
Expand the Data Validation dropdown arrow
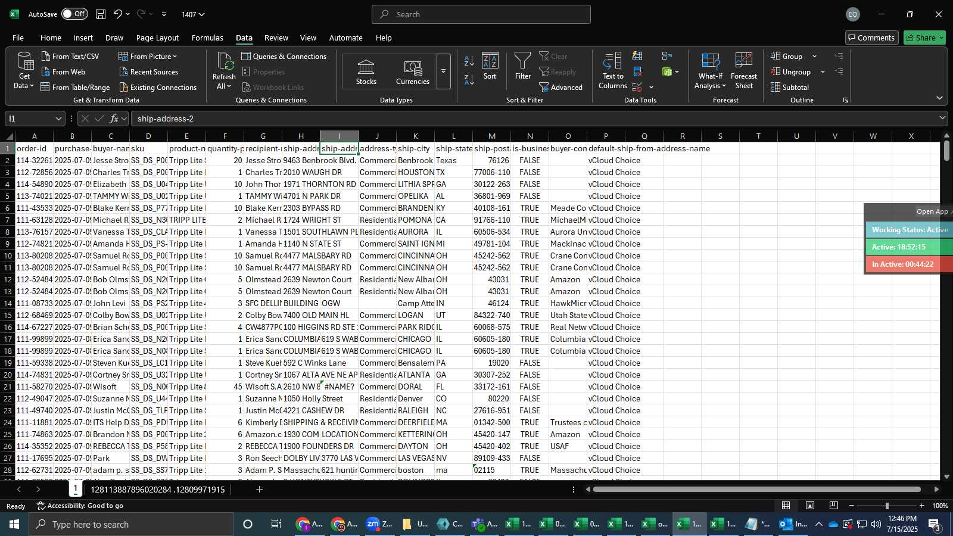[651, 88]
